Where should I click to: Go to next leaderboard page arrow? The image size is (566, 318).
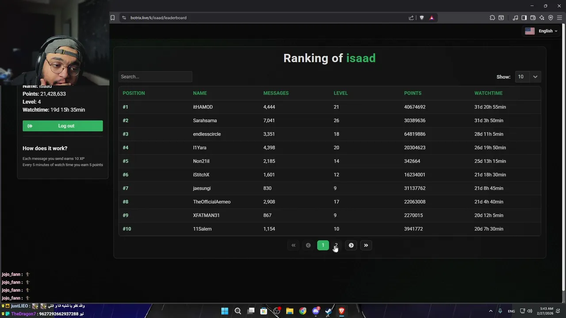(351, 245)
